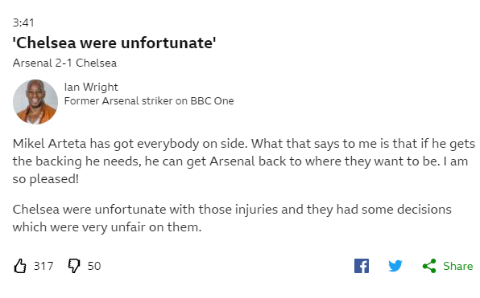The image size is (480, 298).
Task: Dislike the post with the thumbs down icon
Action: click(x=74, y=266)
